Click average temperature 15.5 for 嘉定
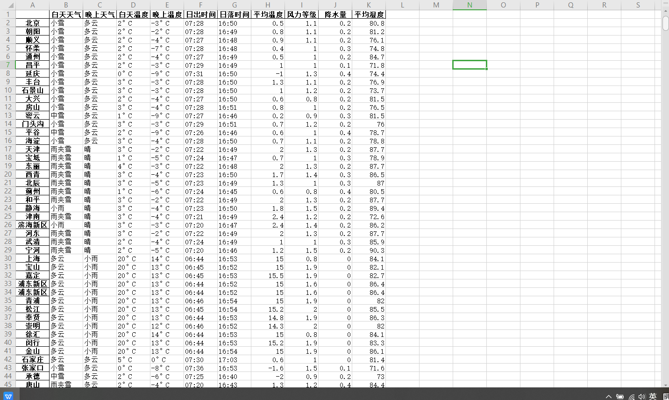 (x=268, y=275)
